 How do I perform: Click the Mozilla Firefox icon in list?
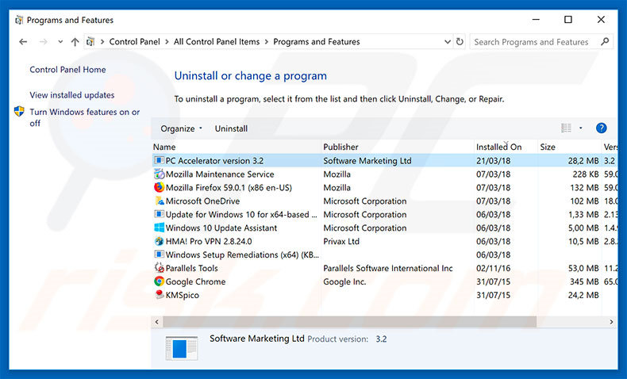pos(159,188)
